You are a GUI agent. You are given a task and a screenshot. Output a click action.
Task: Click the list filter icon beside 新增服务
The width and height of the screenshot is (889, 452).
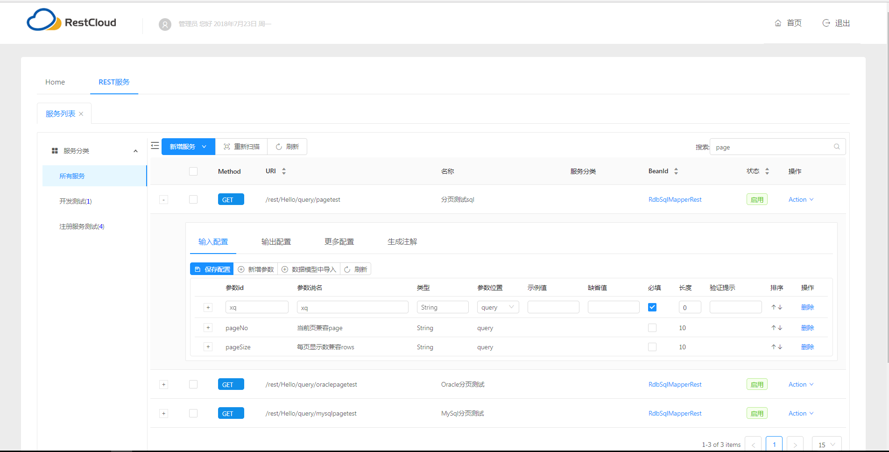(155, 146)
